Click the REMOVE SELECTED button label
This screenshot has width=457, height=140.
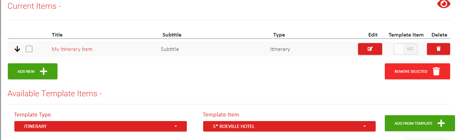411,71
